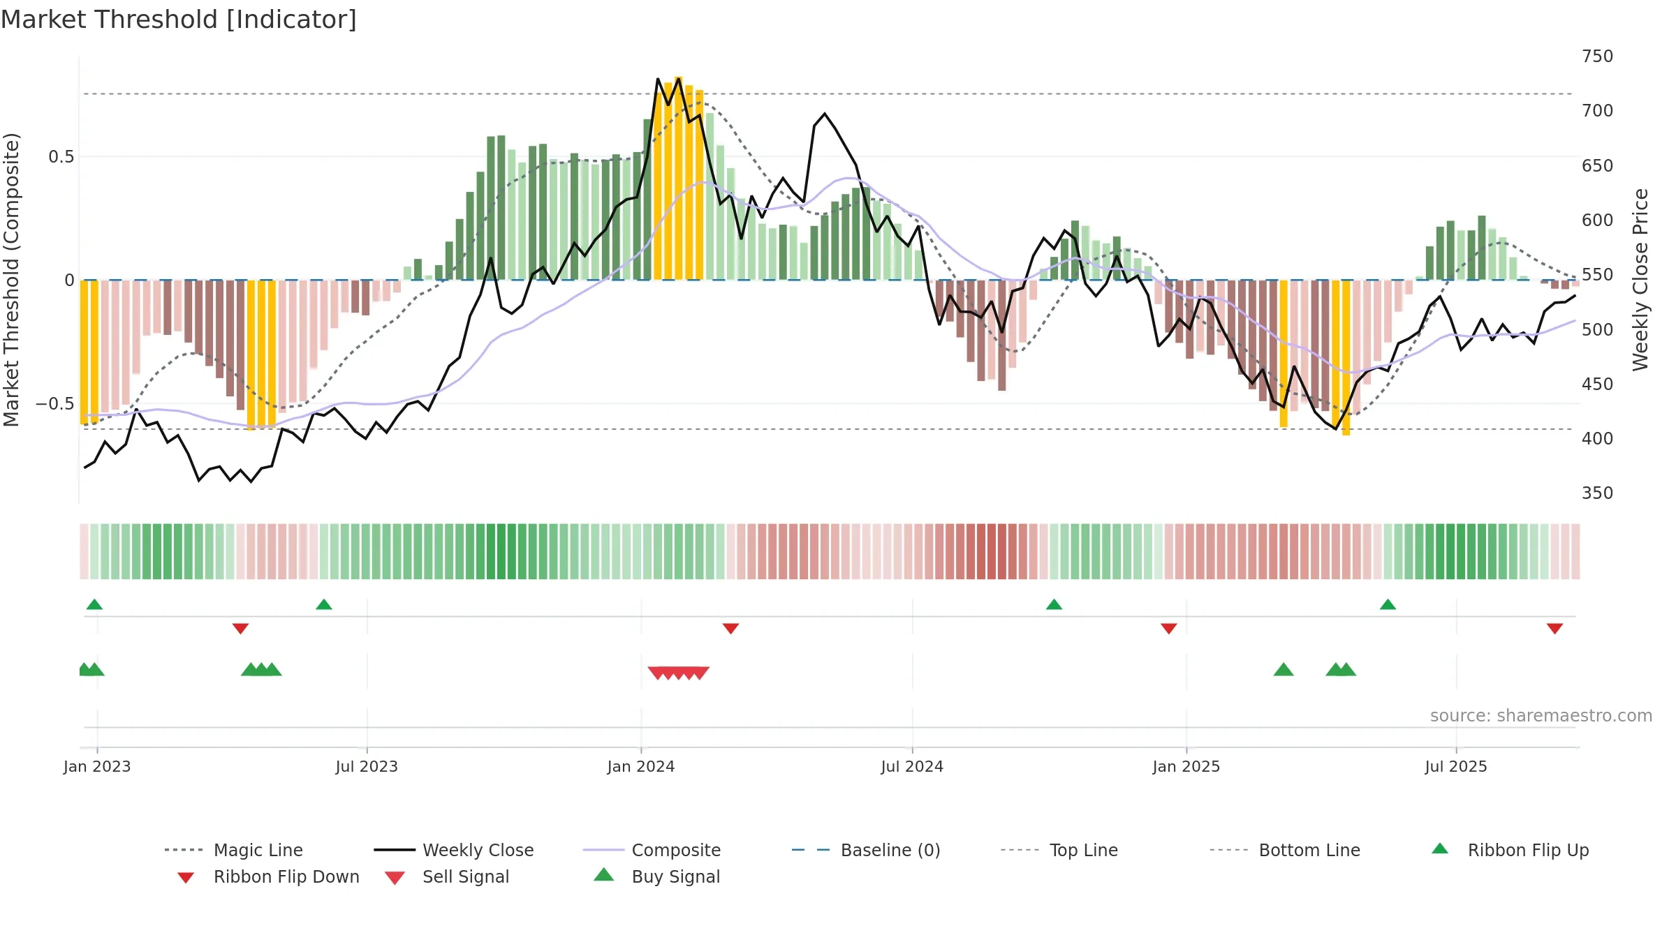
Task: Toggle the Top Line legend entry
Action: point(1059,850)
